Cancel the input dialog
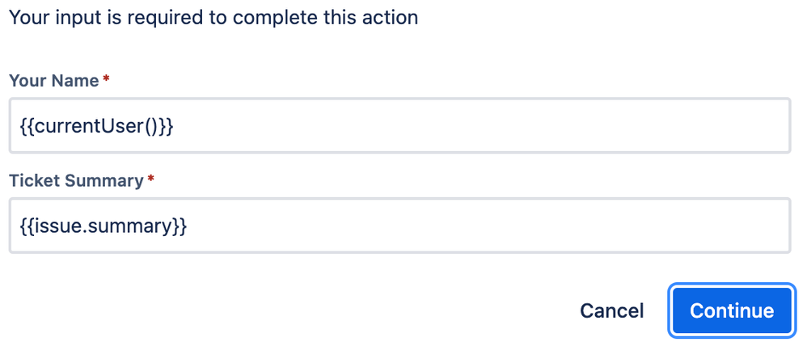807x346 pixels. click(x=611, y=310)
